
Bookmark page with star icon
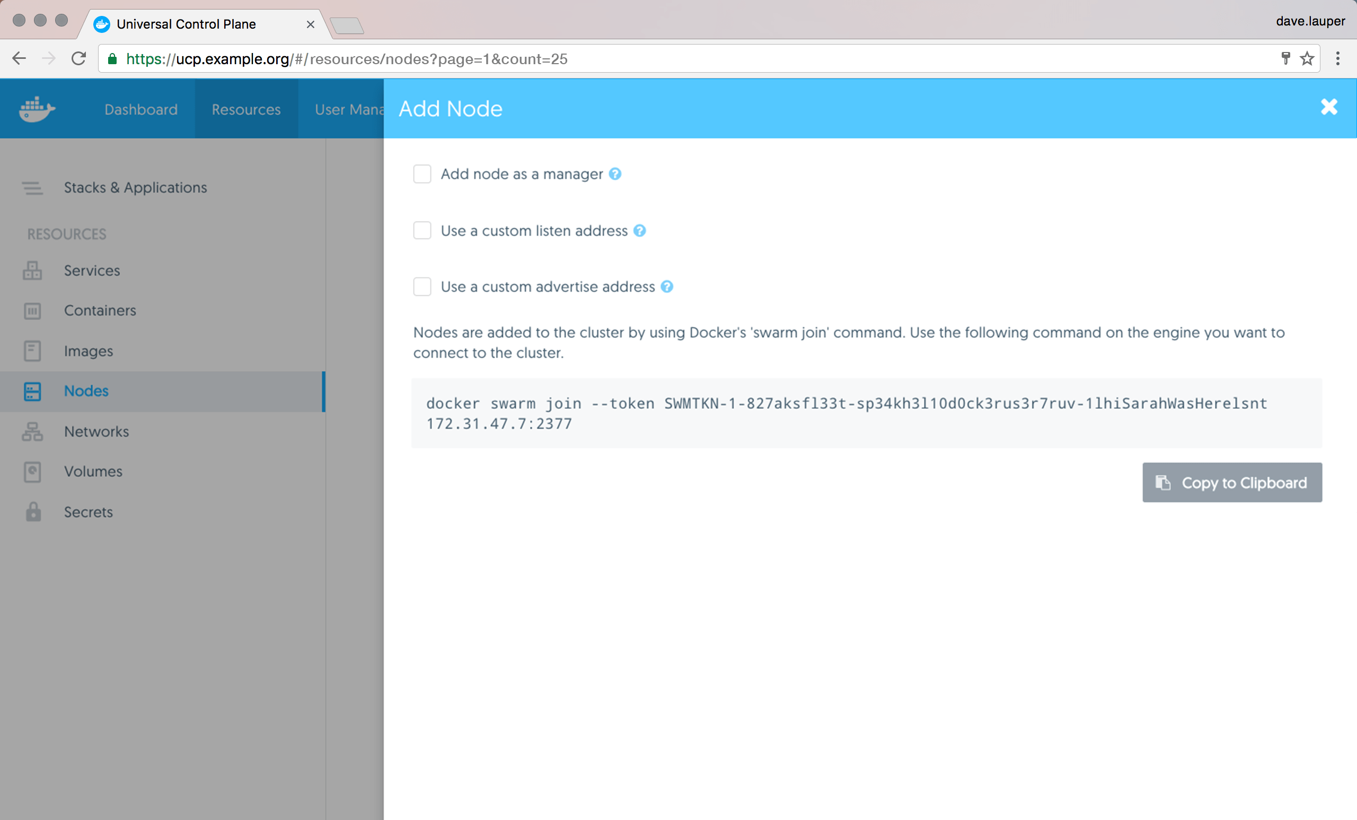pyautogui.click(x=1307, y=58)
